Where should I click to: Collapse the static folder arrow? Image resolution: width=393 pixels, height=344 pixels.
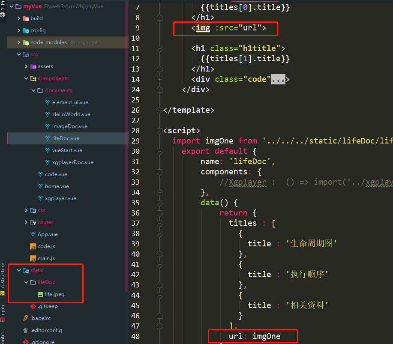pyautogui.click(x=19, y=270)
